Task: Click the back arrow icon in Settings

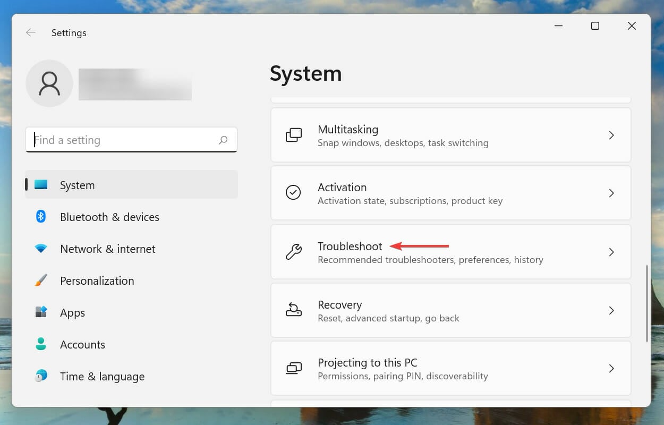Action: (31, 32)
